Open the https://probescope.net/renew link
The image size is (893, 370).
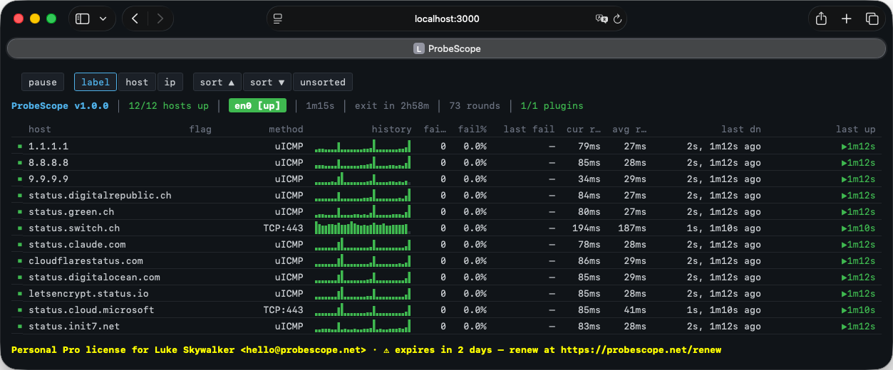click(641, 350)
